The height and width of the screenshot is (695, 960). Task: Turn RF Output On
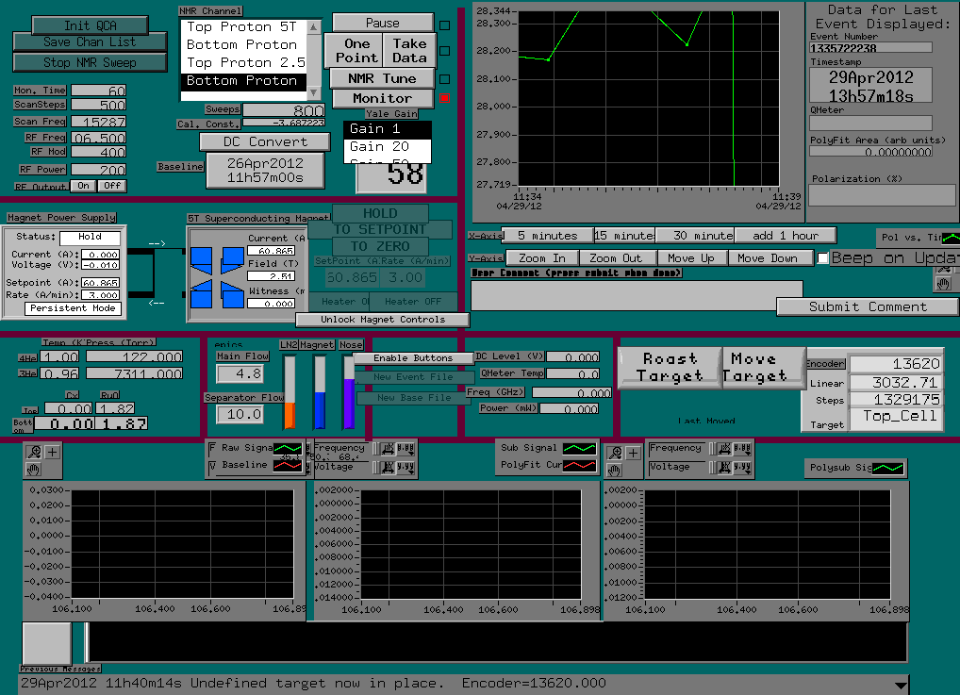pyautogui.click(x=83, y=186)
